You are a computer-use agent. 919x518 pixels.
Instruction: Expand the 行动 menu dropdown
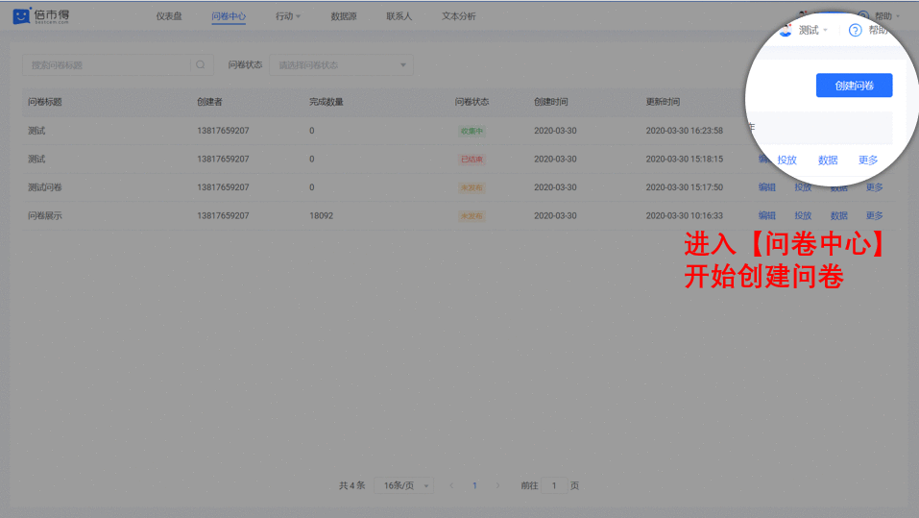coord(287,16)
